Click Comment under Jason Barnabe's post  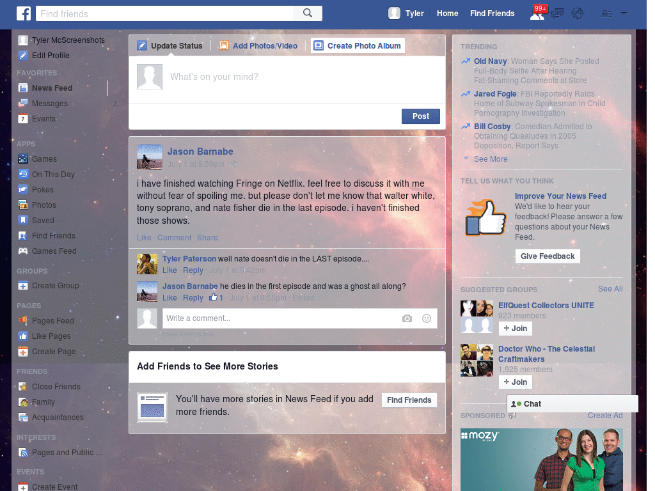(x=174, y=238)
